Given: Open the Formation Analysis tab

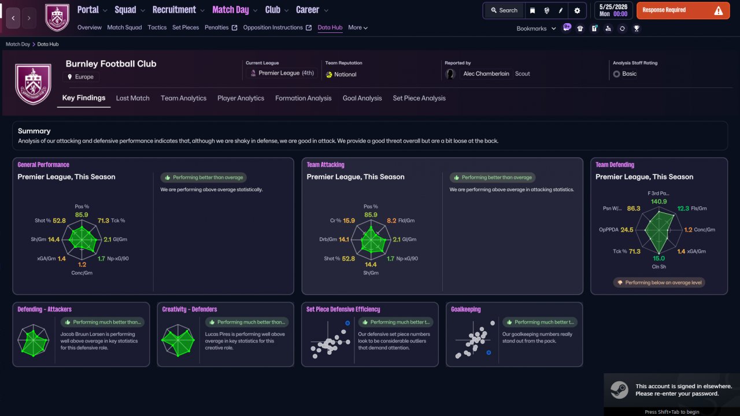Looking at the screenshot, I should pos(304,98).
